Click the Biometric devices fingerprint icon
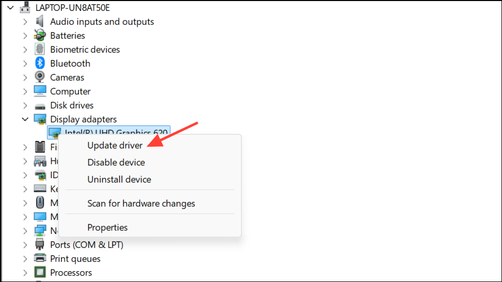 pyautogui.click(x=40, y=50)
